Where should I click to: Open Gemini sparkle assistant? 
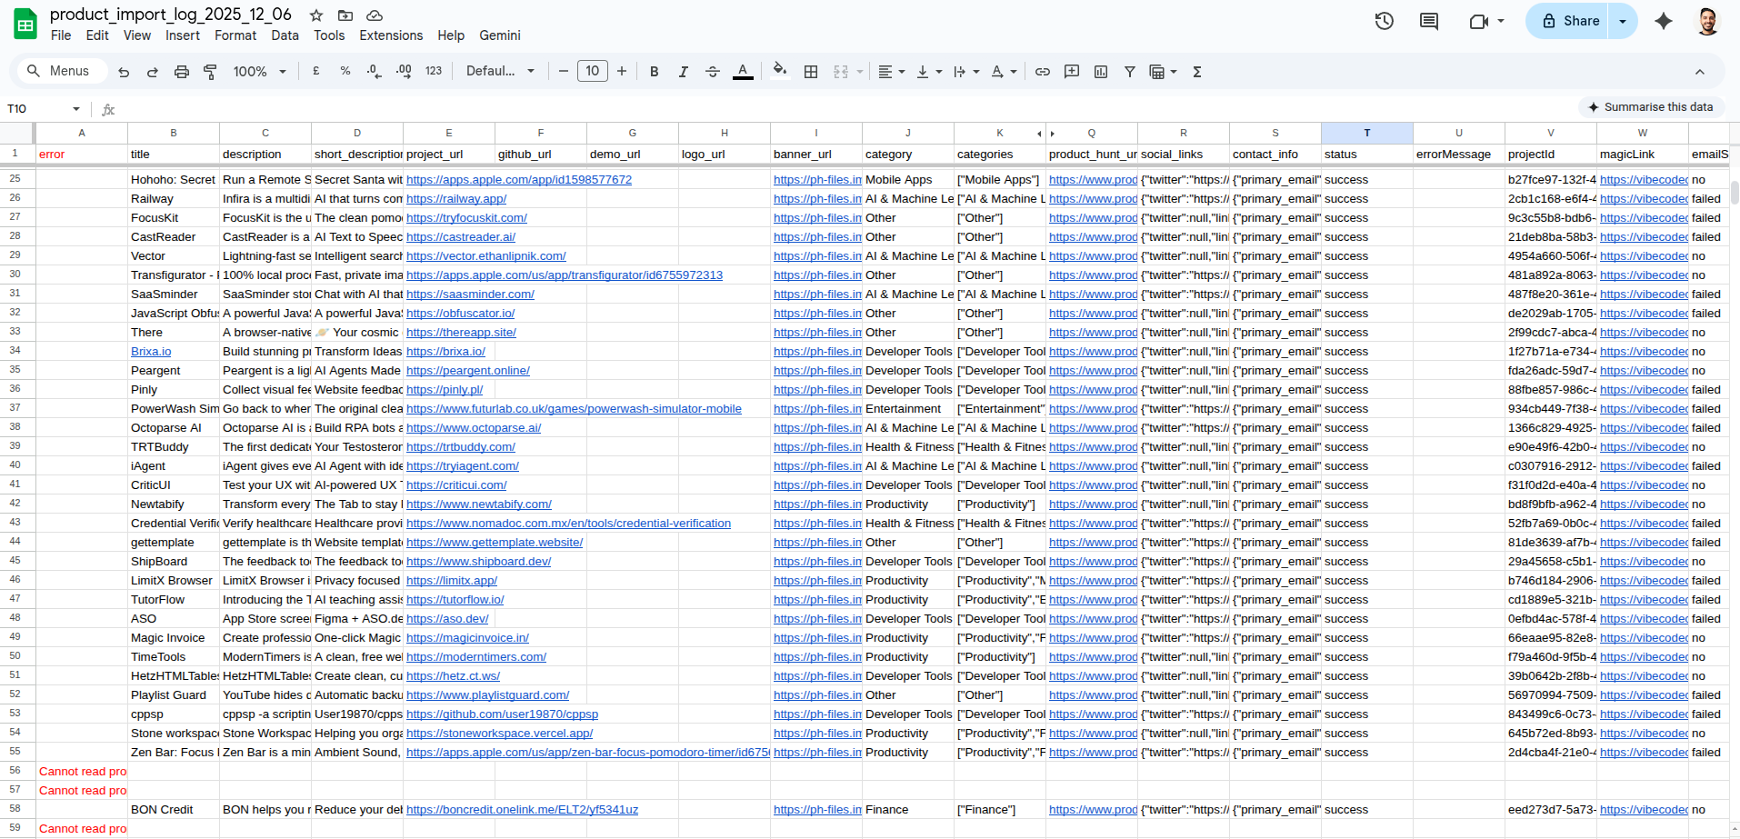(x=1664, y=21)
